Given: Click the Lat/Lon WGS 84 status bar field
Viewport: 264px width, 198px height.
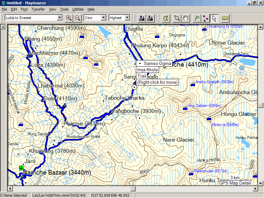Looking at the screenshot, I should 60,195.
